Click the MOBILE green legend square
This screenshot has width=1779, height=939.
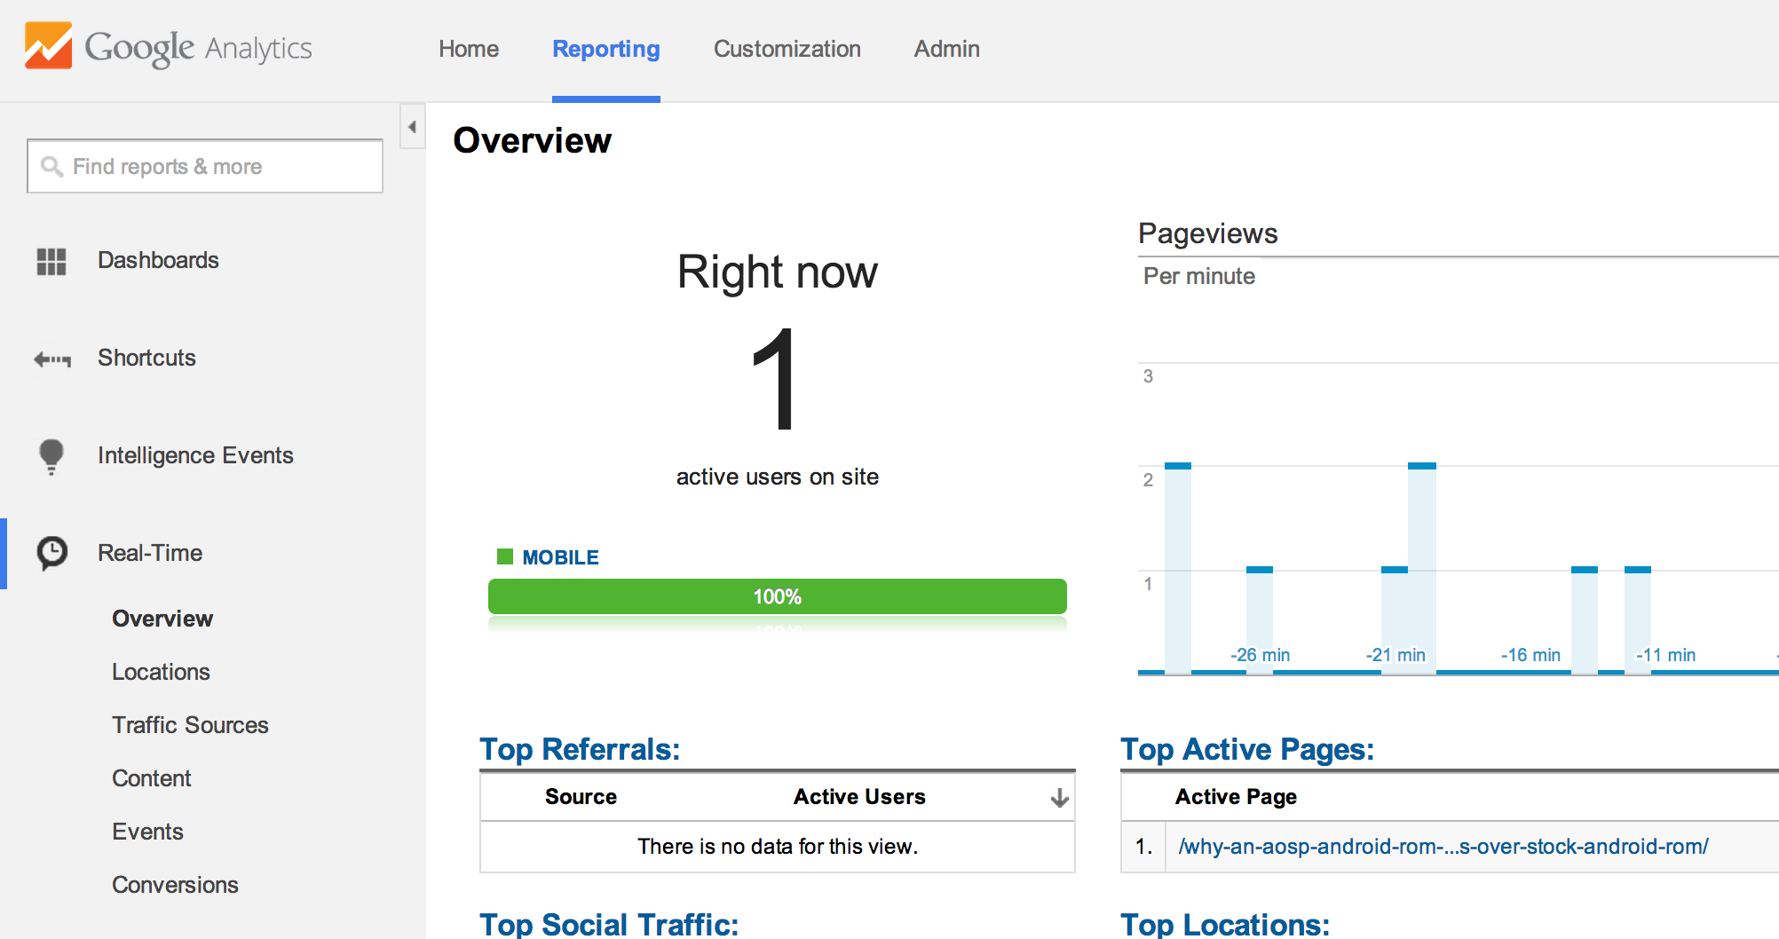point(505,556)
